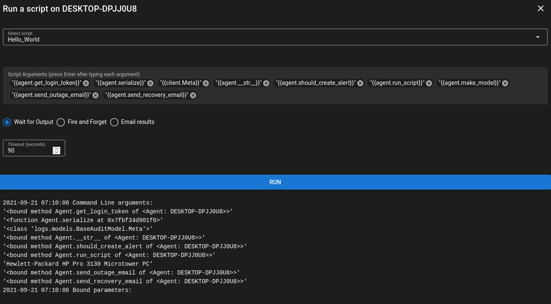Remove the agent.should_create_alert argument chip

coord(360,83)
